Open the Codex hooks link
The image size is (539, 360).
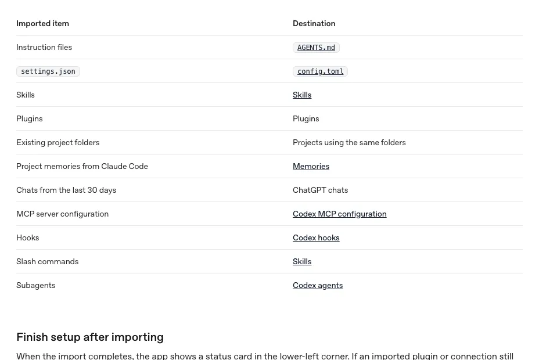click(x=316, y=237)
